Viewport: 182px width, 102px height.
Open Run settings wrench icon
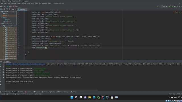coord(1,67)
